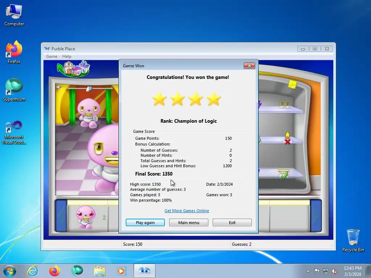Image resolution: width=371 pixels, height=278 pixels.
Task: Open Firefox from the taskbar
Action: 54,271
